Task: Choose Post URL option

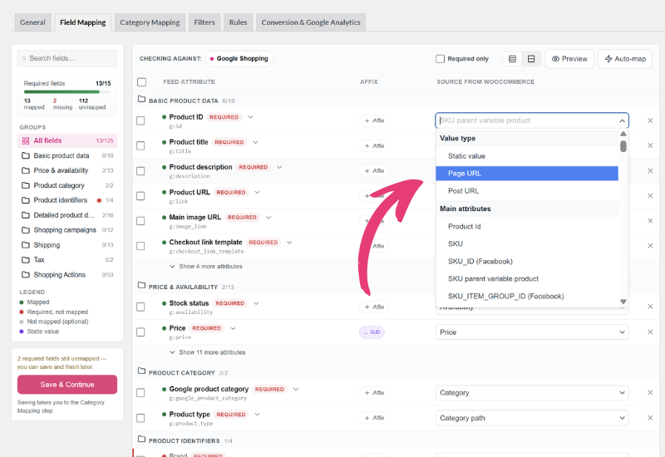Action: [x=527, y=191]
